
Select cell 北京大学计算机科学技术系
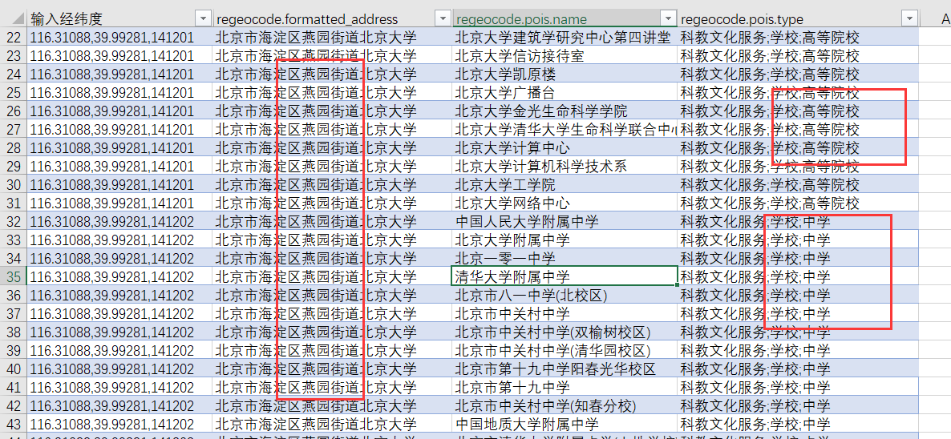tap(565, 166)
